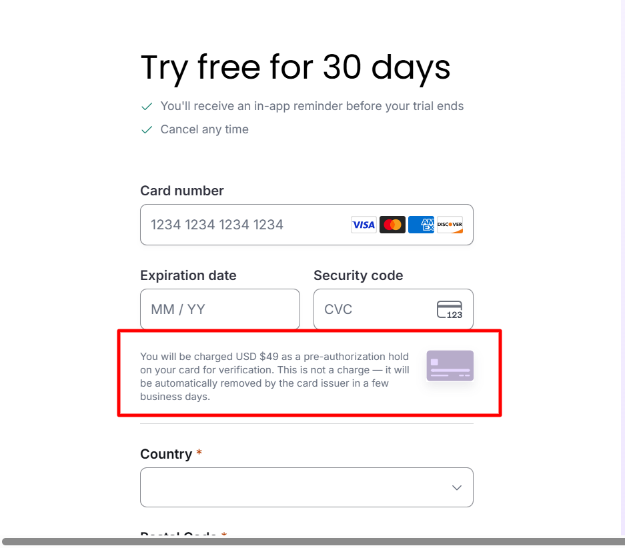
Task: Click the American Express icon
Action: (421, 225)
